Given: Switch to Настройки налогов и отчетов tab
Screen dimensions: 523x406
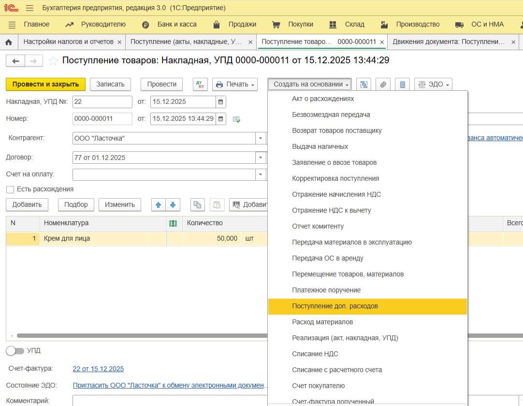Looking at the screenshot, I should click(68, 42).
